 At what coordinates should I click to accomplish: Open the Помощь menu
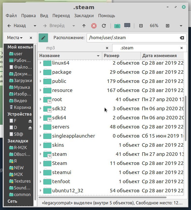point(107,16)
